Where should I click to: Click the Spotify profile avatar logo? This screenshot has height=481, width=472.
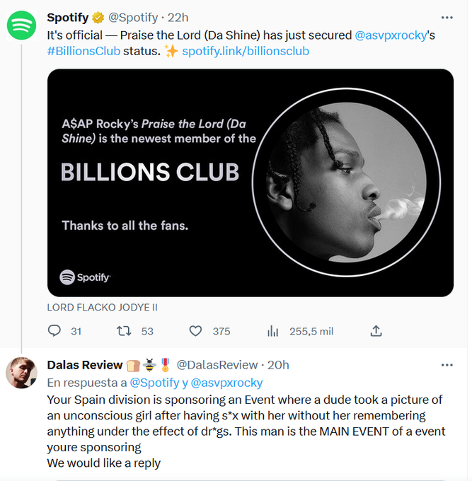[21, 25]
